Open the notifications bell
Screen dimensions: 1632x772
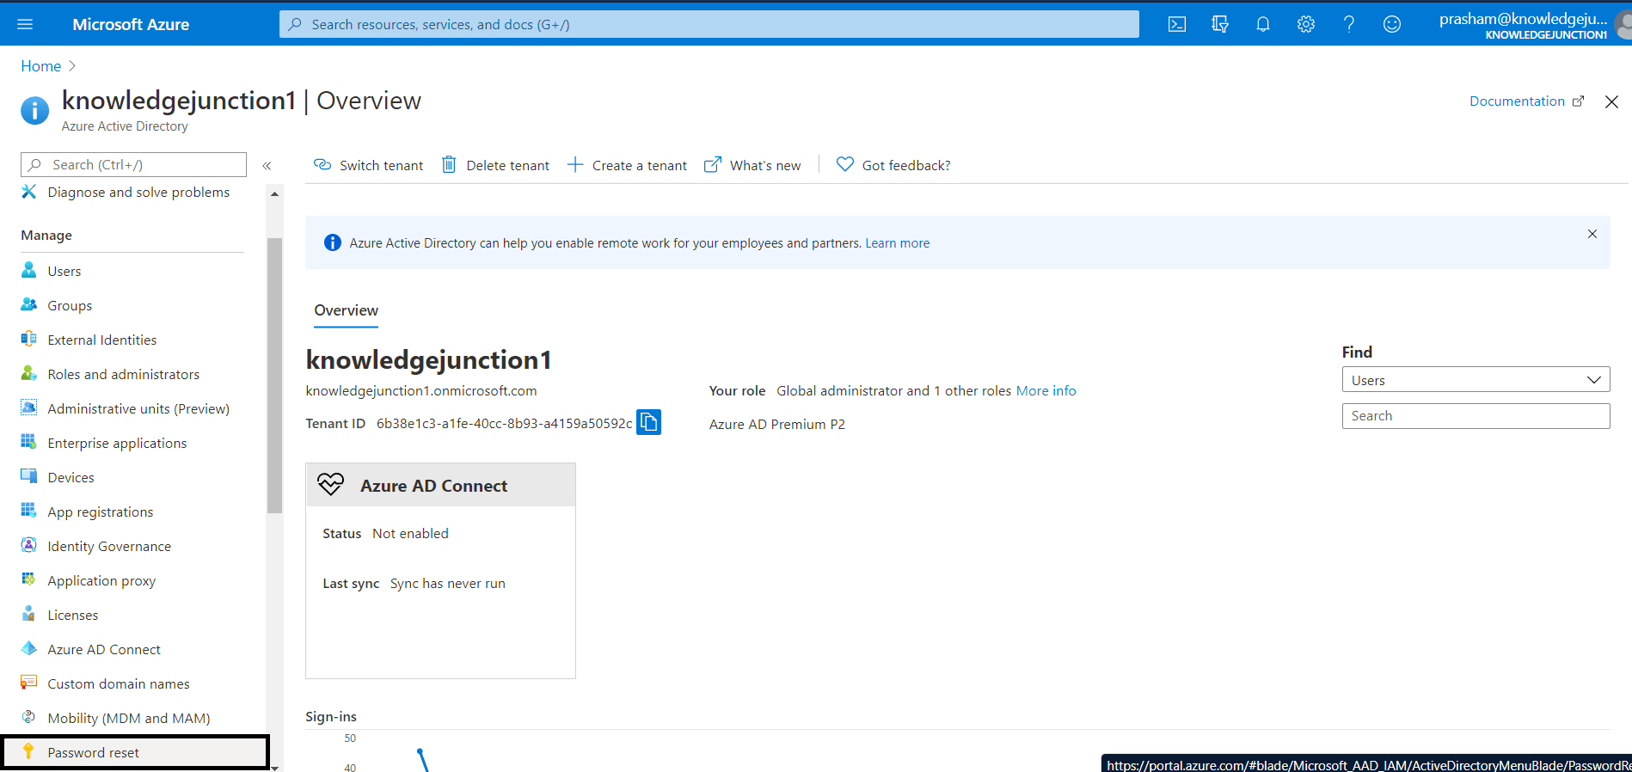(x=1263, y=24)
